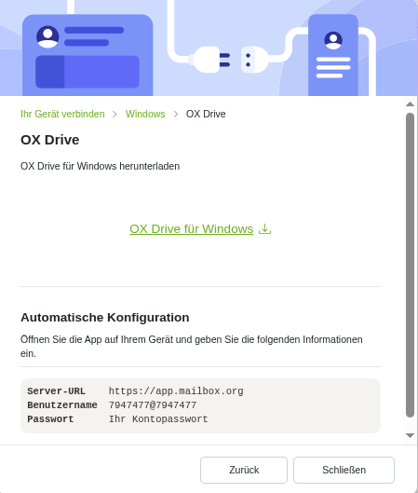Click the Zurück button

pyautogui.click(x=244, y=470)
